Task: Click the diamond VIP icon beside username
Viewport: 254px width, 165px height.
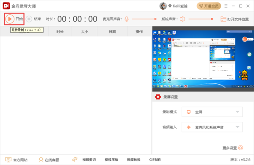Action: tap(170, 6)
